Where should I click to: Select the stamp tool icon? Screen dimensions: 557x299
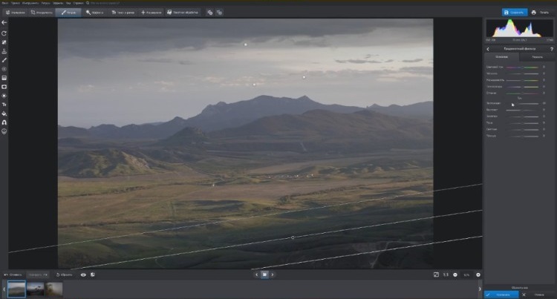[4, 52]
